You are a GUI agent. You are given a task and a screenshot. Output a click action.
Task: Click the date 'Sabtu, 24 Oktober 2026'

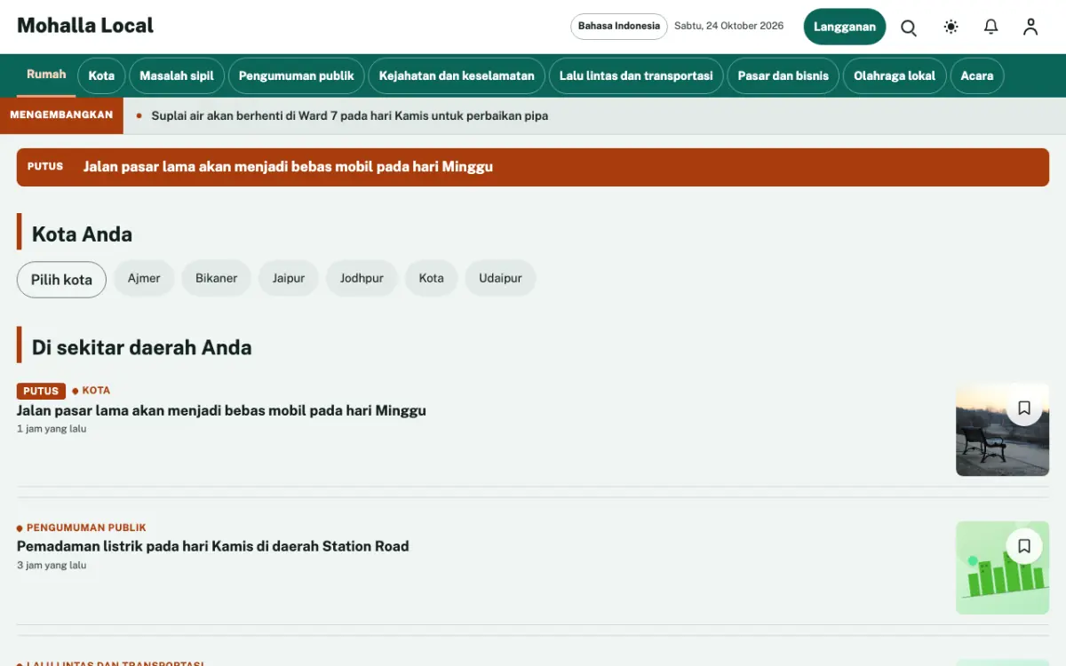click(729, 26)
